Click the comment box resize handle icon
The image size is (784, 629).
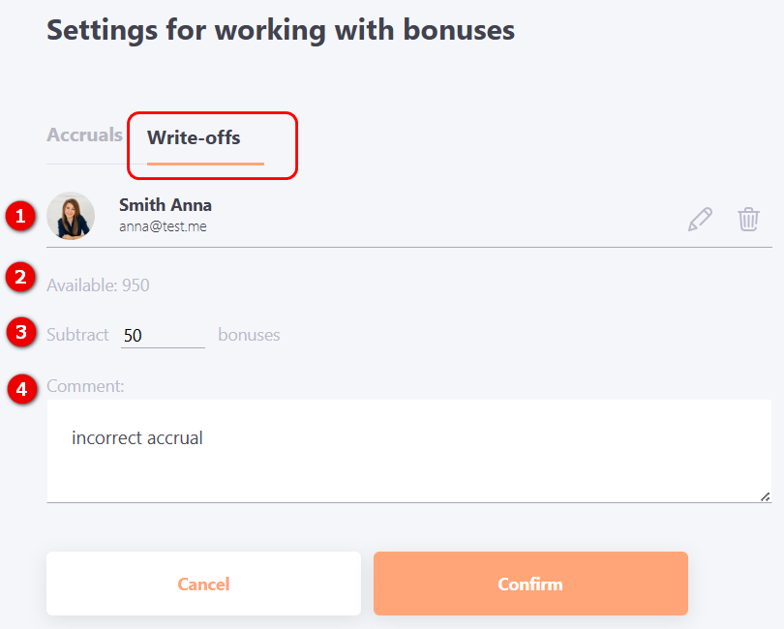765,496
